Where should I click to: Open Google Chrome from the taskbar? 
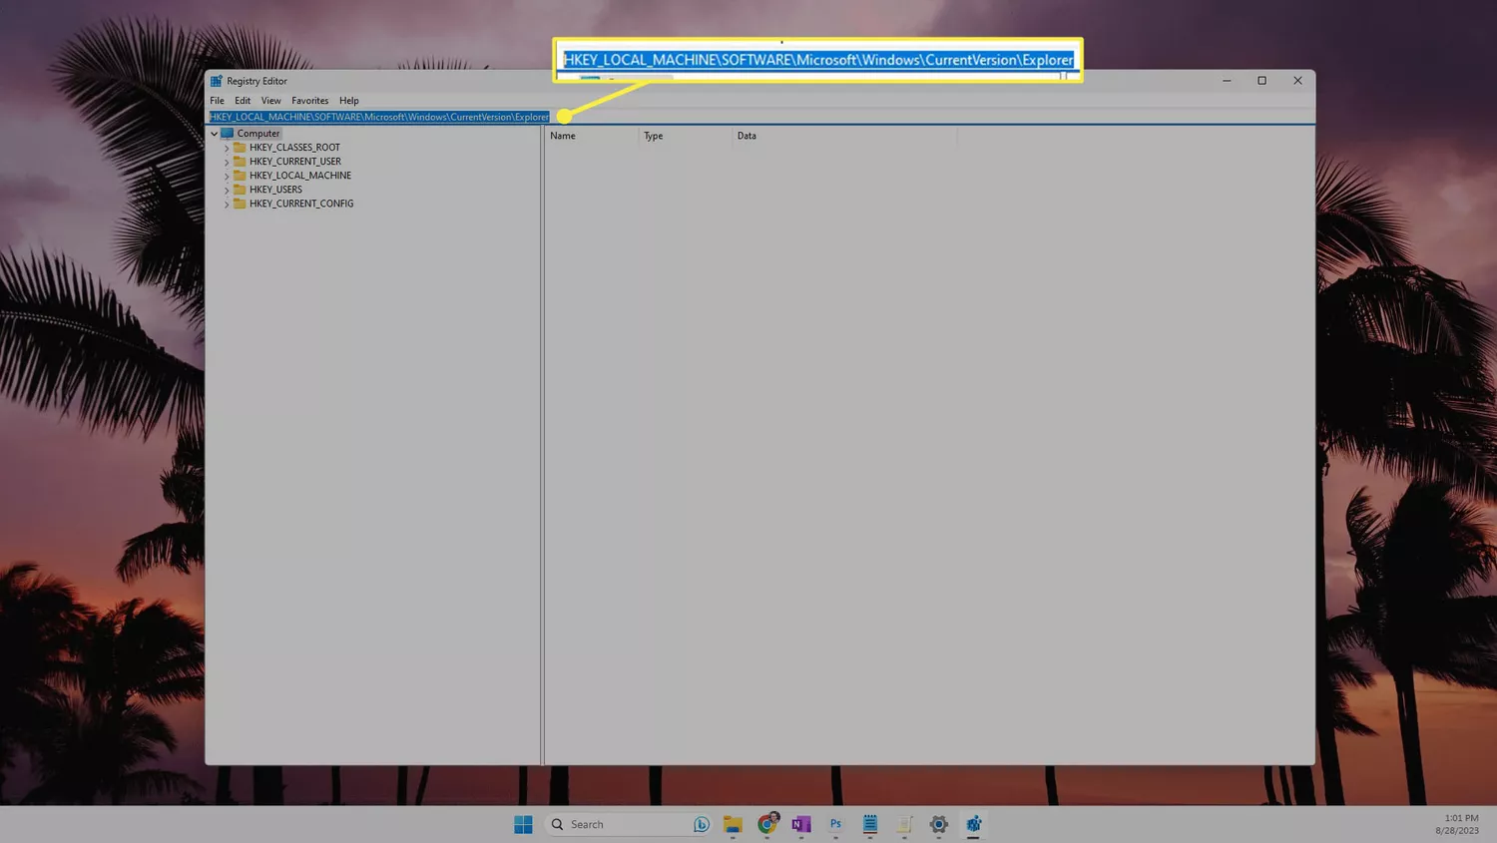pos(767,824)
